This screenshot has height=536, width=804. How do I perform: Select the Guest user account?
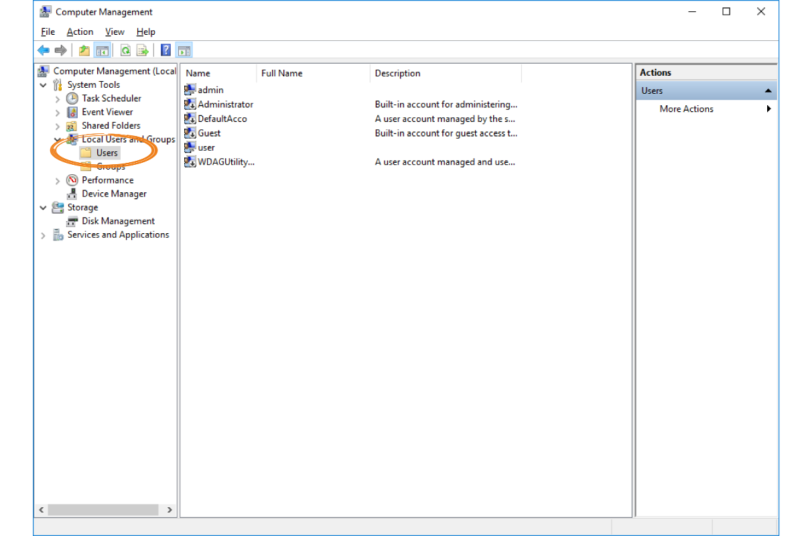(209, 133)
